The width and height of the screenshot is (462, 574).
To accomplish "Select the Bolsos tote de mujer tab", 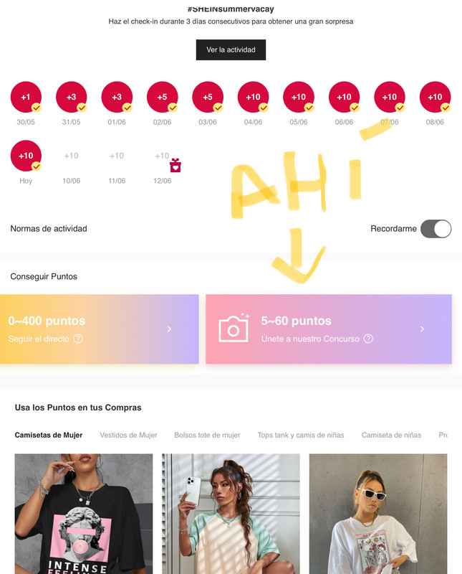I will pos(207,435).
